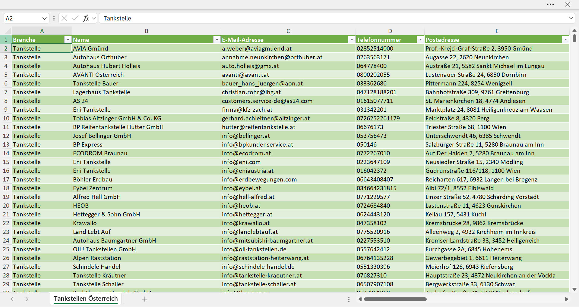Screen dimensions: 579x307
Task: Select the Tankstellen Österreich sheet tab
Action: click(x=86, y=299)
